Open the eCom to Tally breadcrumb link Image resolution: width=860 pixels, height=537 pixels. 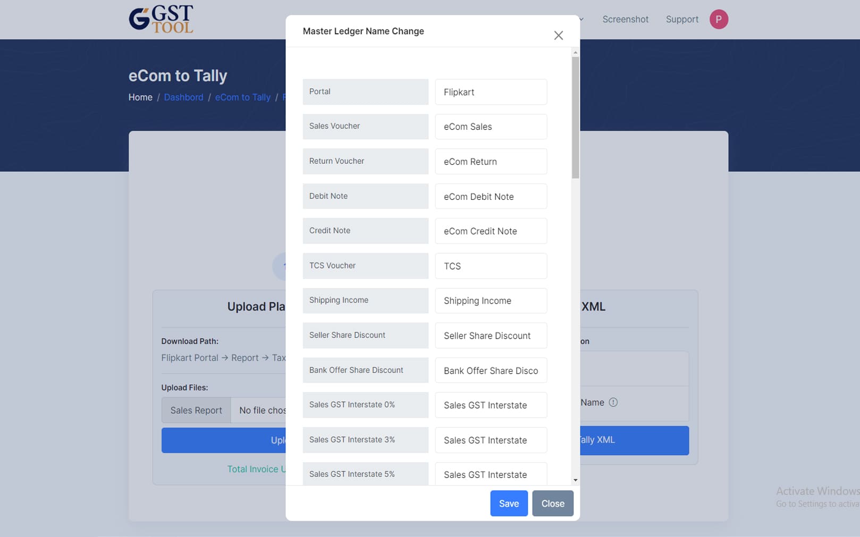click(243, 97)
